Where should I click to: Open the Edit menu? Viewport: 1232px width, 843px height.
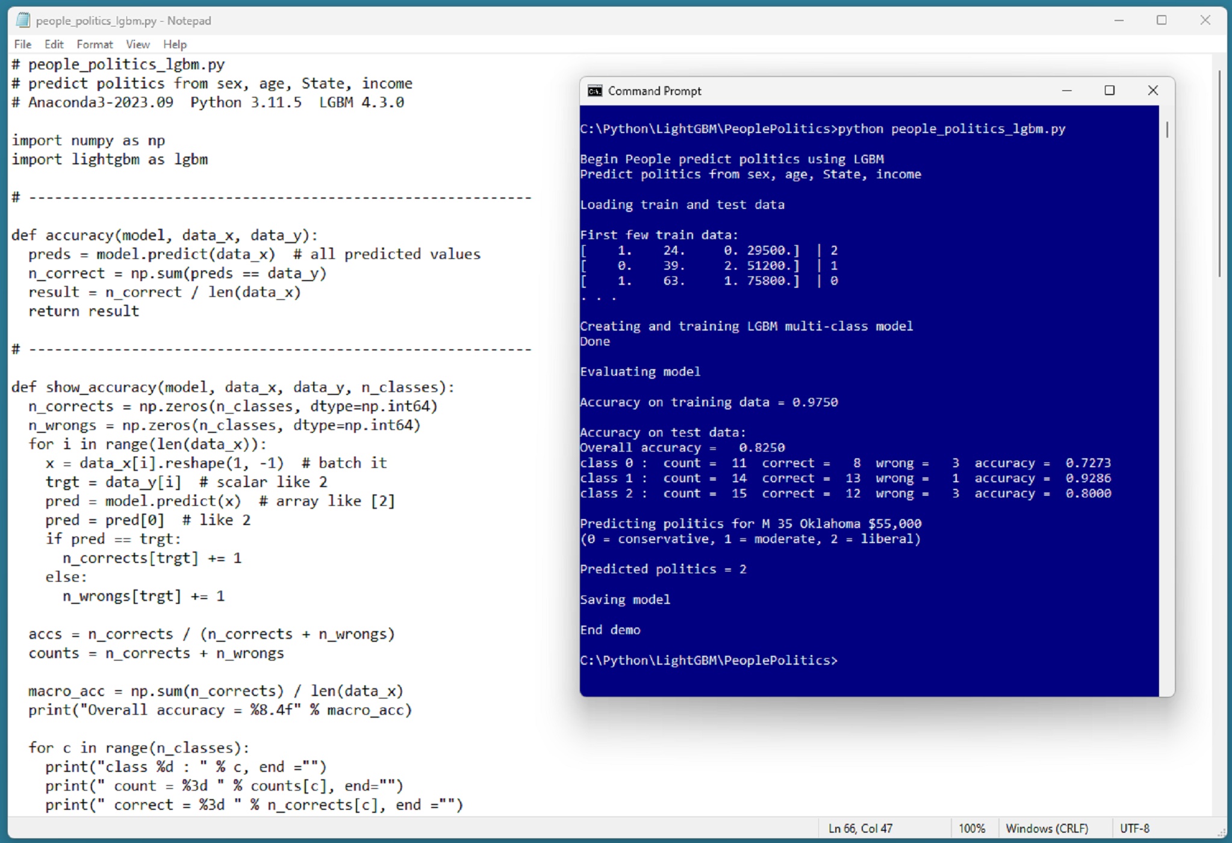click(54, 45)
